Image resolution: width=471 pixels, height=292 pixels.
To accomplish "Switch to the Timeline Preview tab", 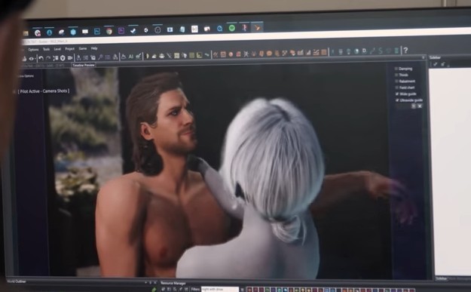I will point(84,65).
